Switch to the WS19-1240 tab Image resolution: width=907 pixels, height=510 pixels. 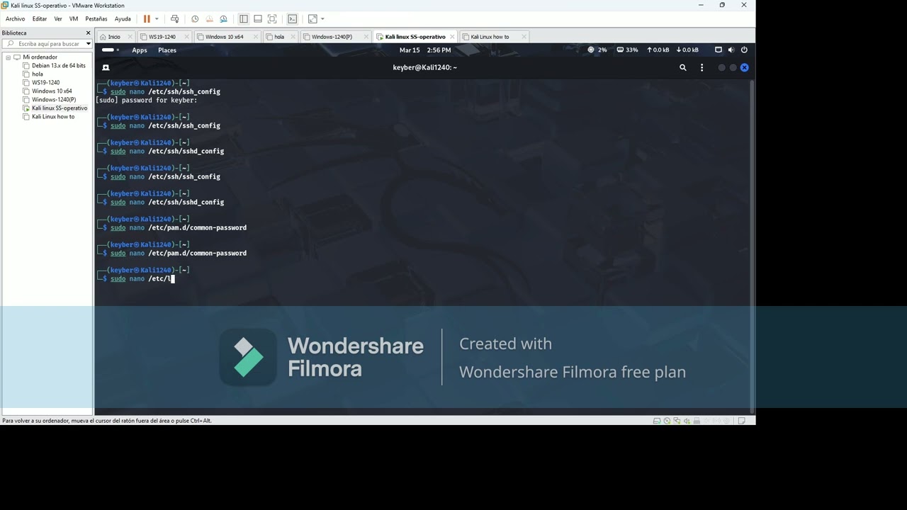pos(162,37)
